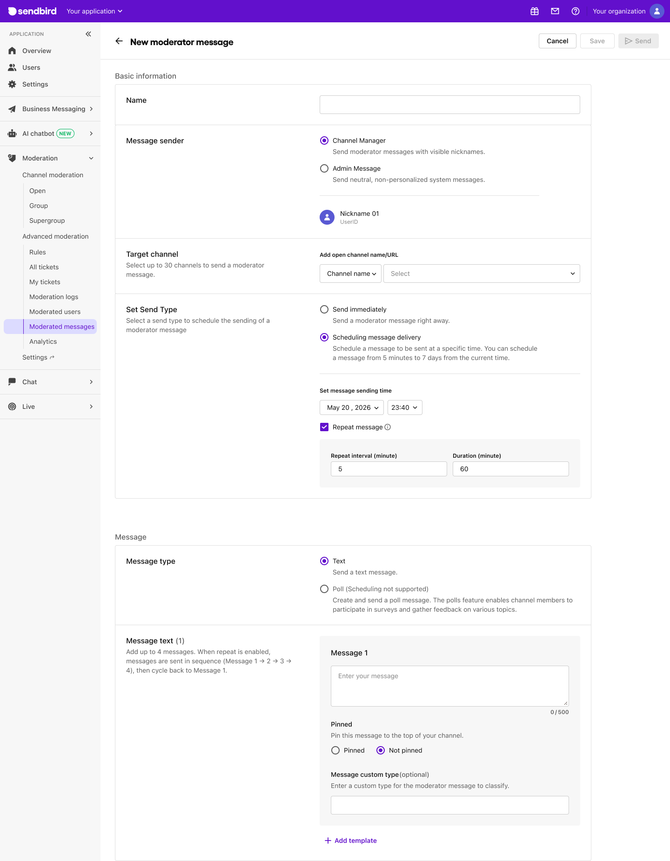670x861 pixels.
Task: Select Text message type
Action: (x=324, y=561)
